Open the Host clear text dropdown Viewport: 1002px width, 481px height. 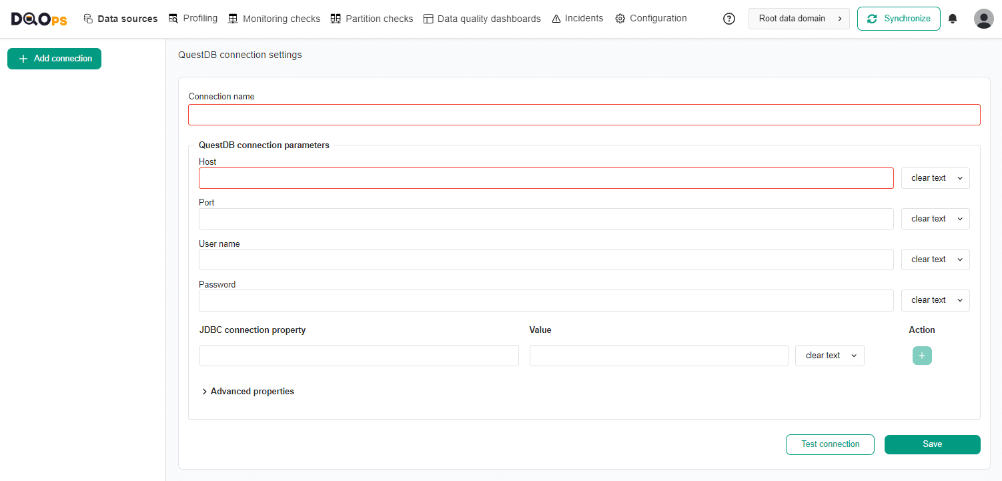[x=935, y=178]
